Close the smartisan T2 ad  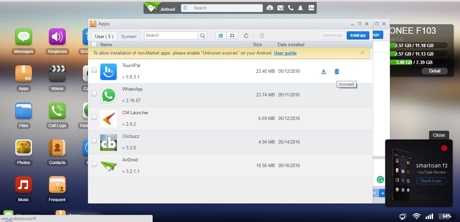click(439, 135)
